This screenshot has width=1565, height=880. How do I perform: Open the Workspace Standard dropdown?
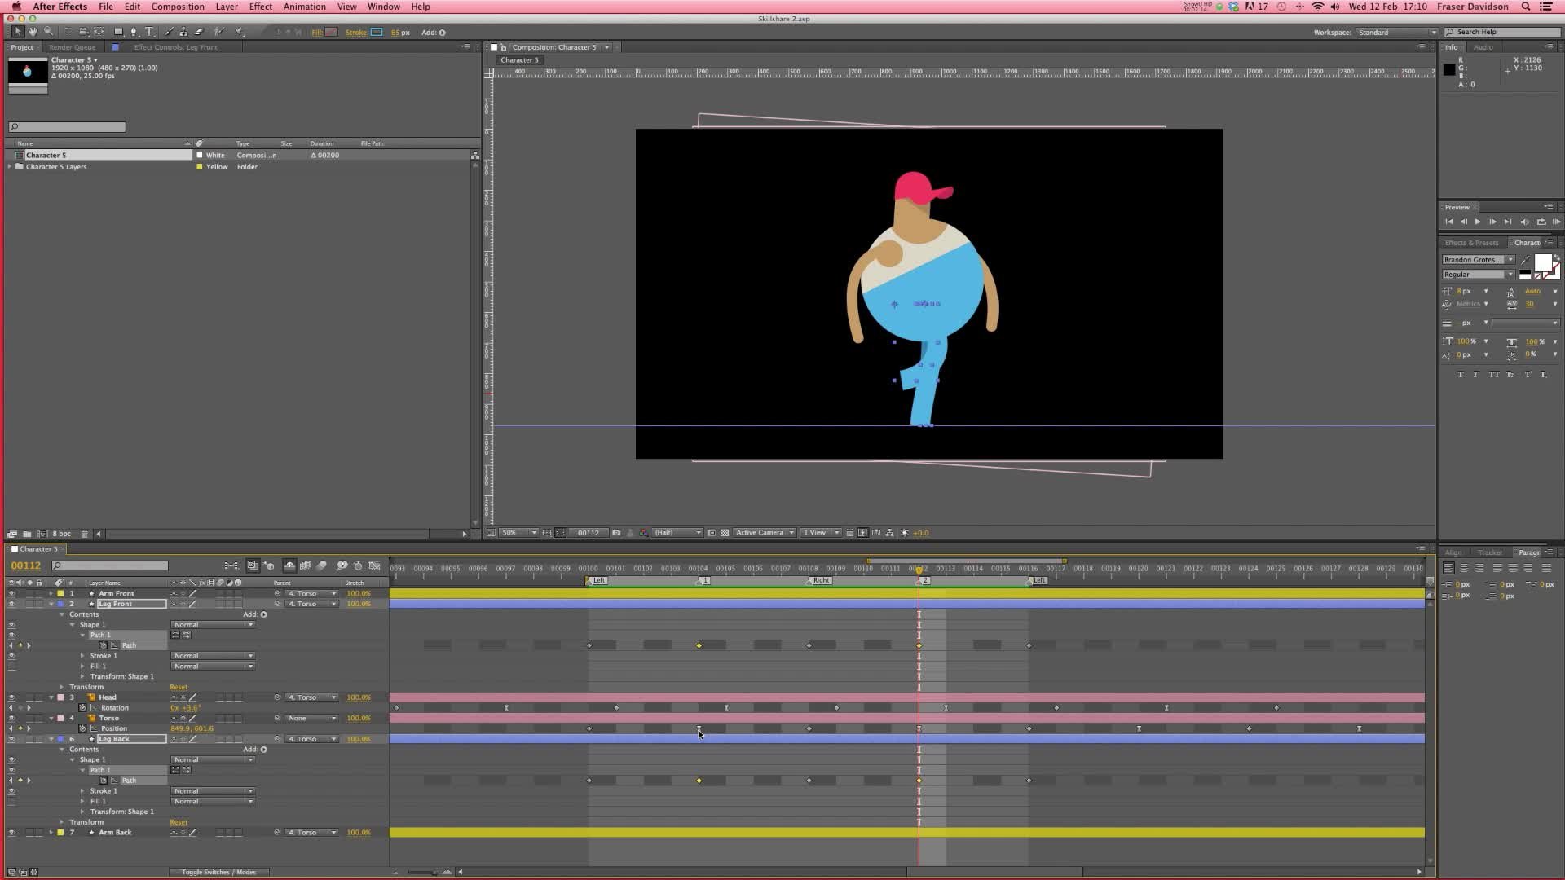point(1396,33)
